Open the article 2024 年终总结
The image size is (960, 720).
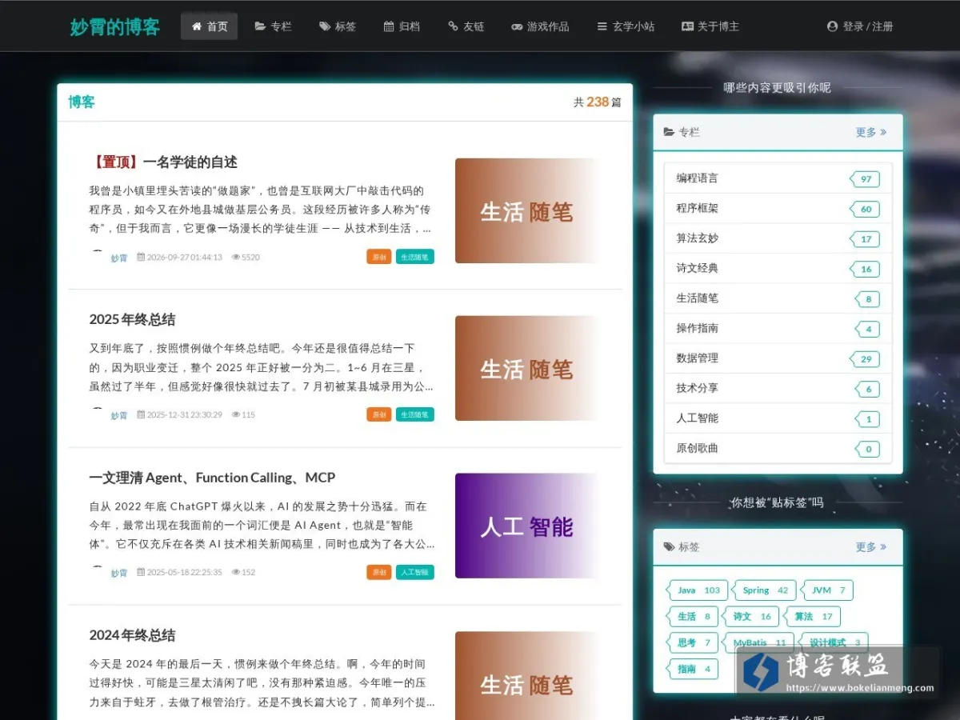(132, 635)
